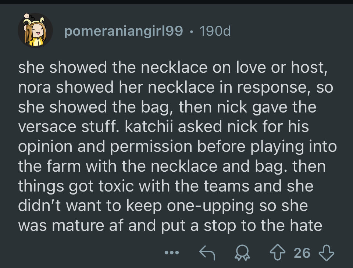Viewport: 353px width, 268px height.
Task: Click the 190d timestamp
Action: pos(214,31)
